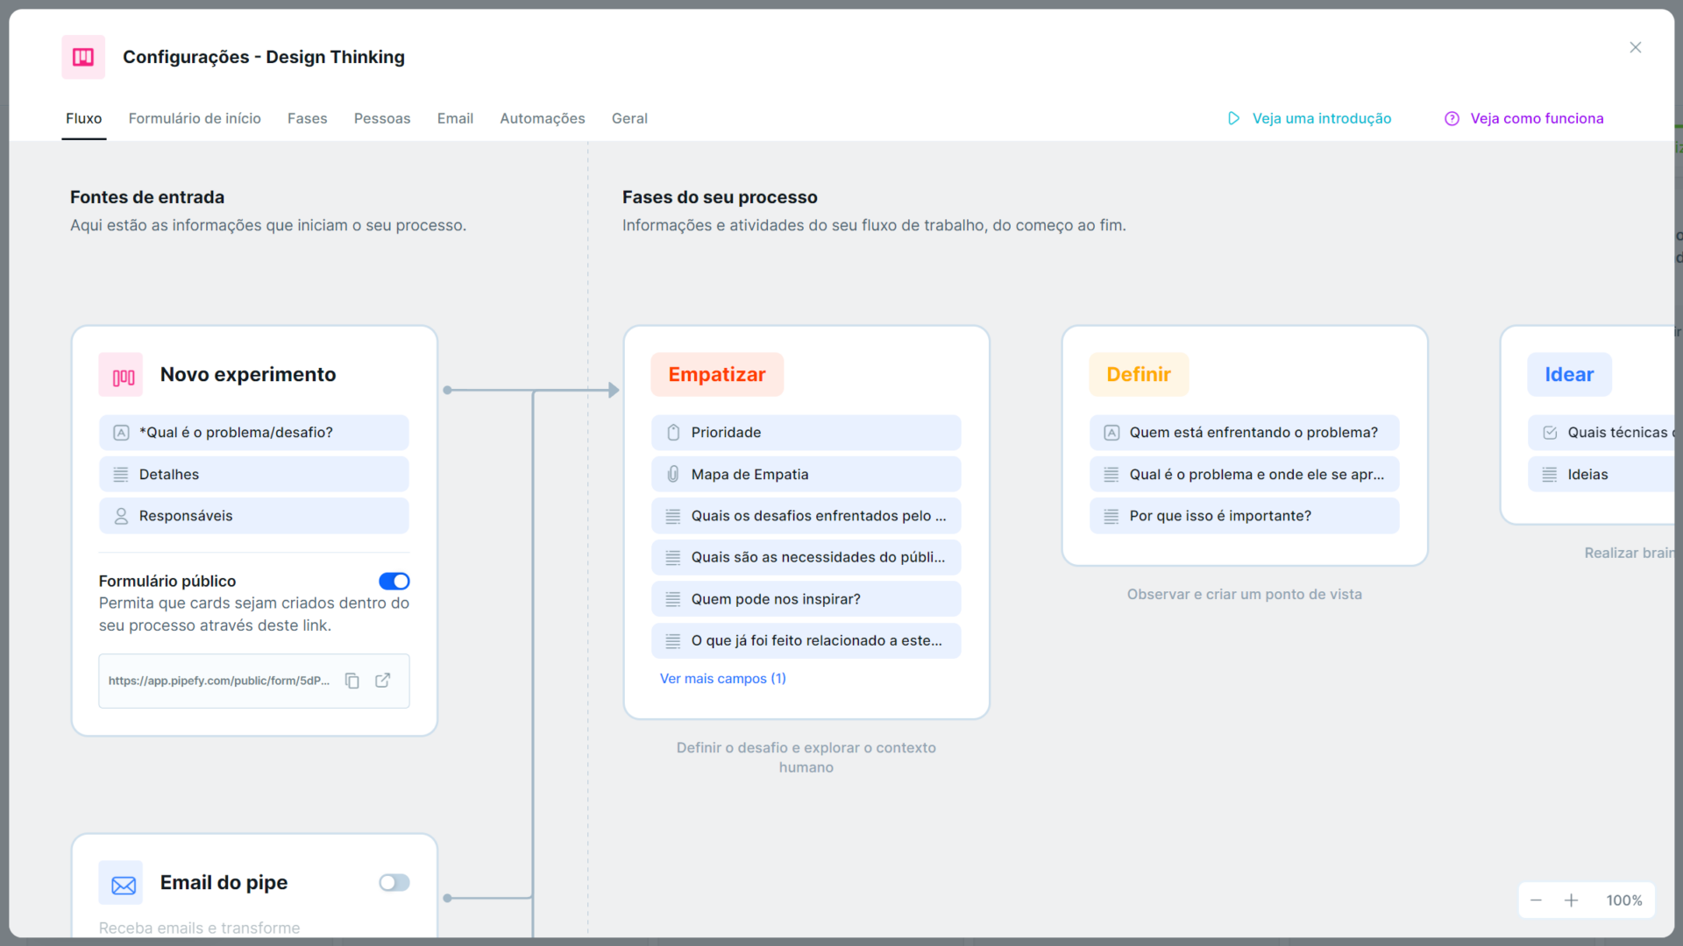Click the question mark icon beside Veja como funciona
Viewport: 1683px width, 946px height.
click(1452, 118)
